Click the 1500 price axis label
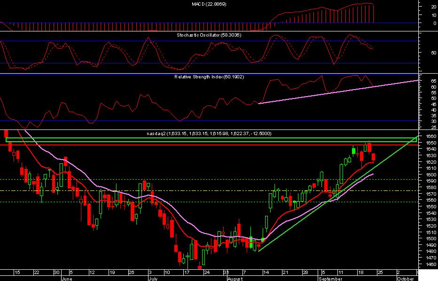Screen dimensions: 438x281 click(x=432, y=239)
